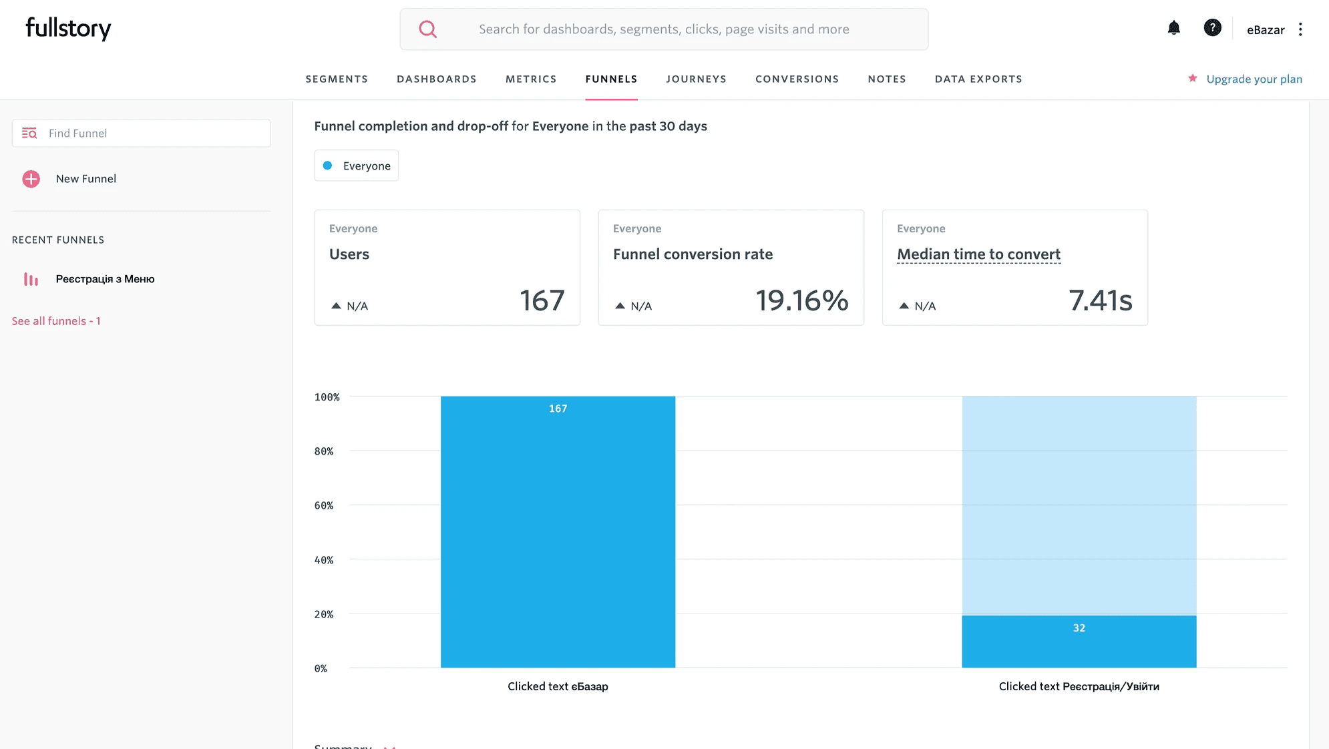Viewport: 1329px width, 749px height.
Task: Go to the Conversions tab
Action: coord(797,79)
